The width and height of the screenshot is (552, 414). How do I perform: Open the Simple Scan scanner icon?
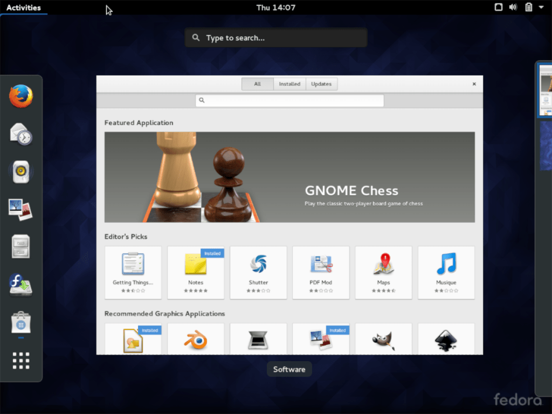(258, 339)
